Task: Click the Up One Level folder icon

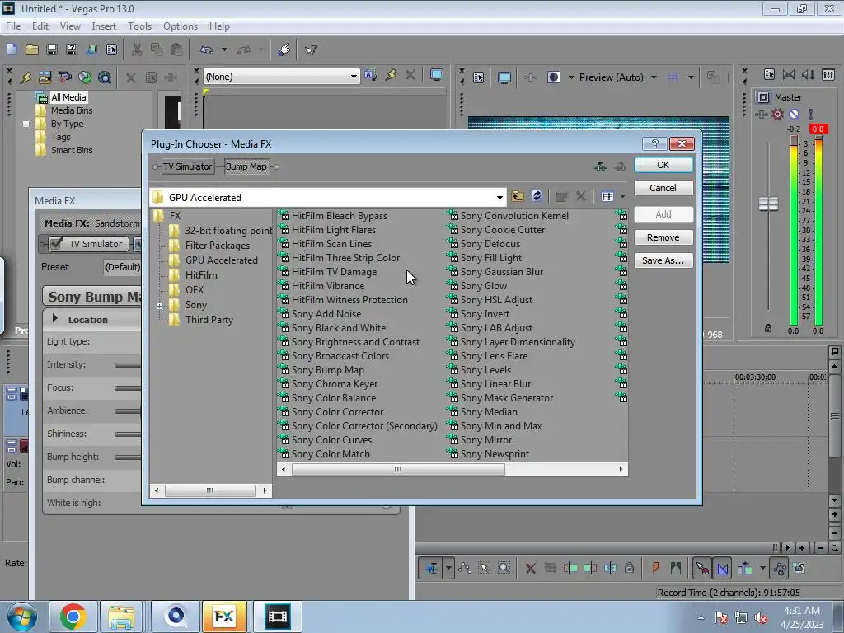Action: (x=518, y=196)
